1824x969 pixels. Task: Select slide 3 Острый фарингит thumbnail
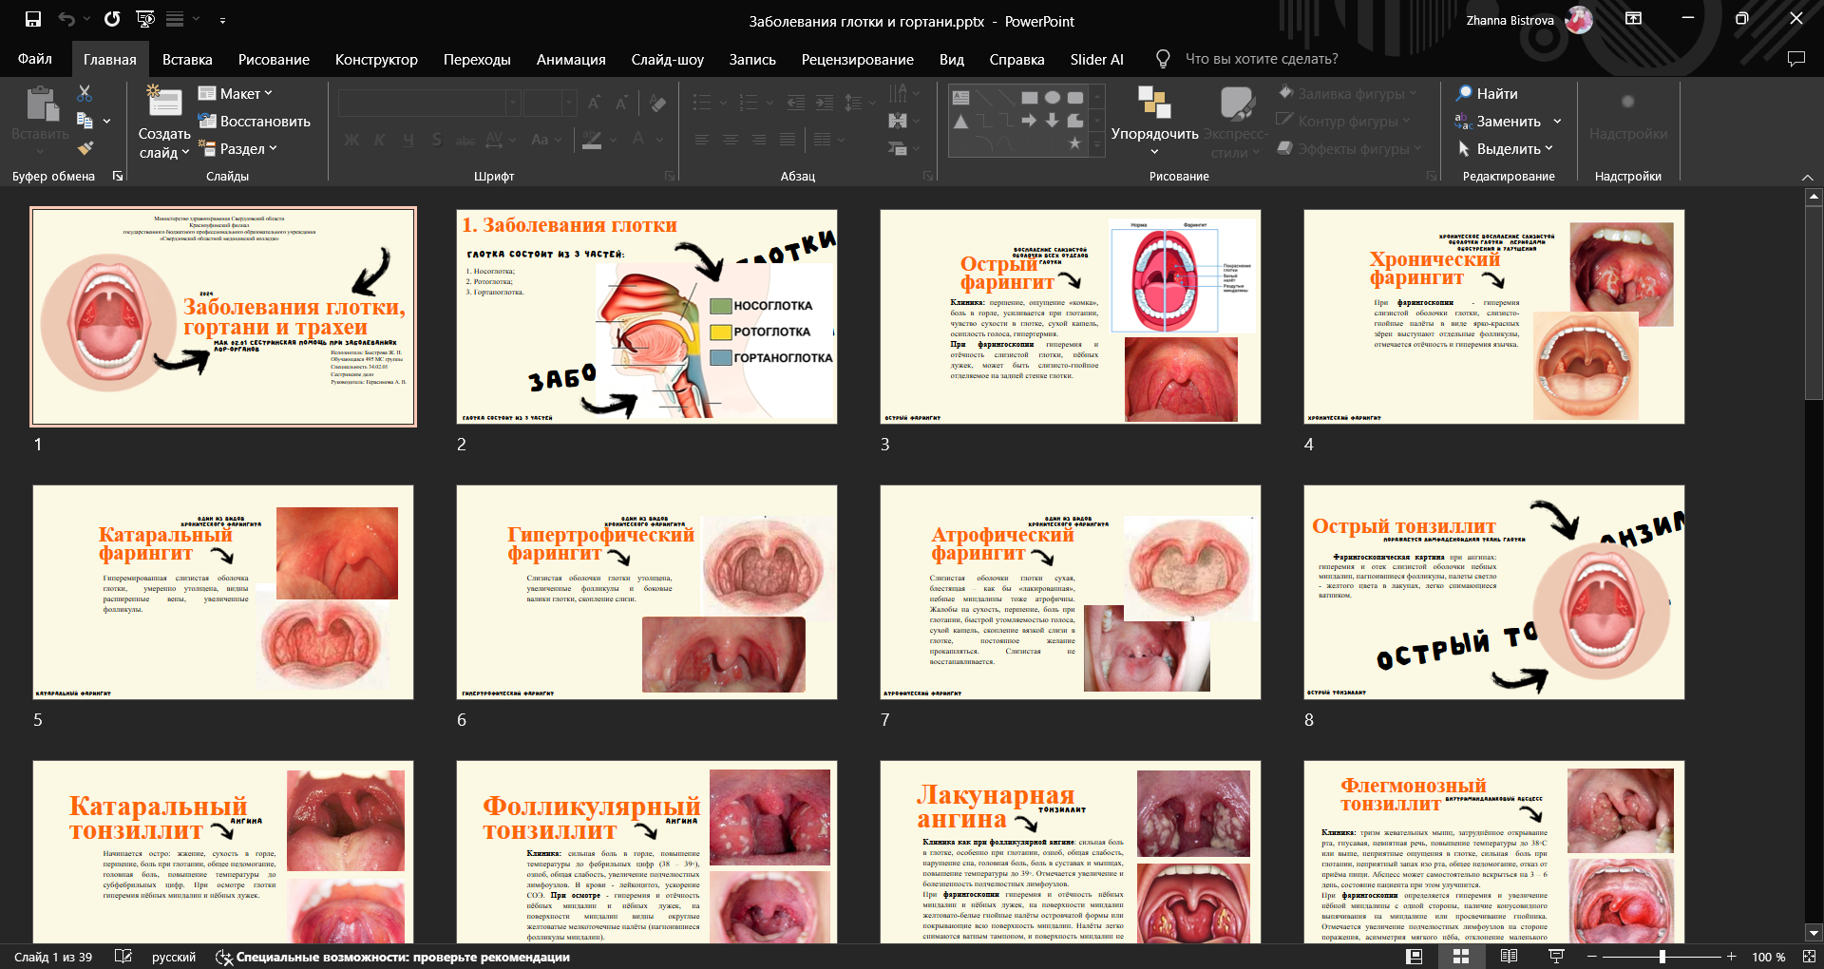tap(1071, 316)
